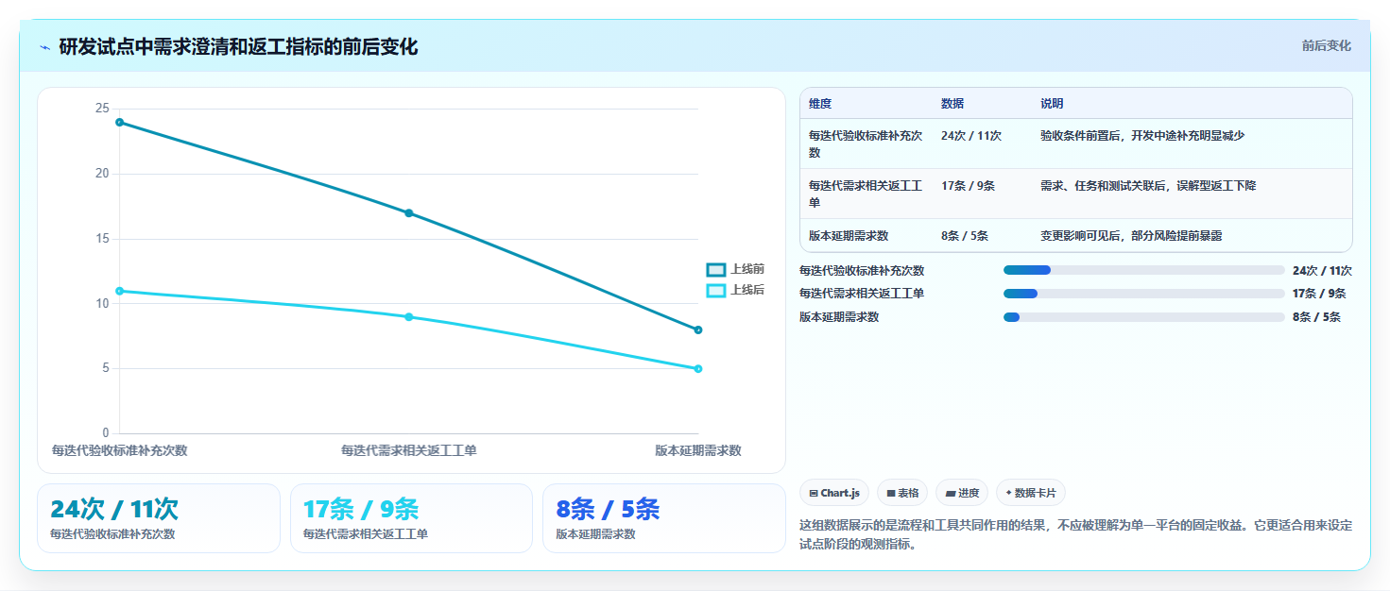Click the y-axis value 25
Viewport: 1390px width, 591px height.
pyautogui.click(x=102, y=109)
